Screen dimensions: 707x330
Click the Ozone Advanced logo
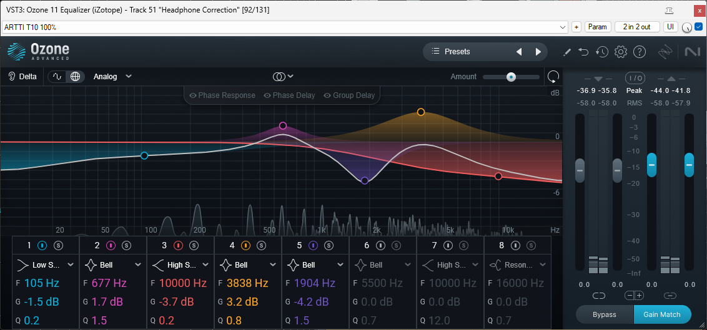coord(38,52)
